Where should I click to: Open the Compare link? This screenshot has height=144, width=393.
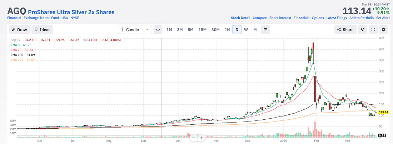pos(260,18)
